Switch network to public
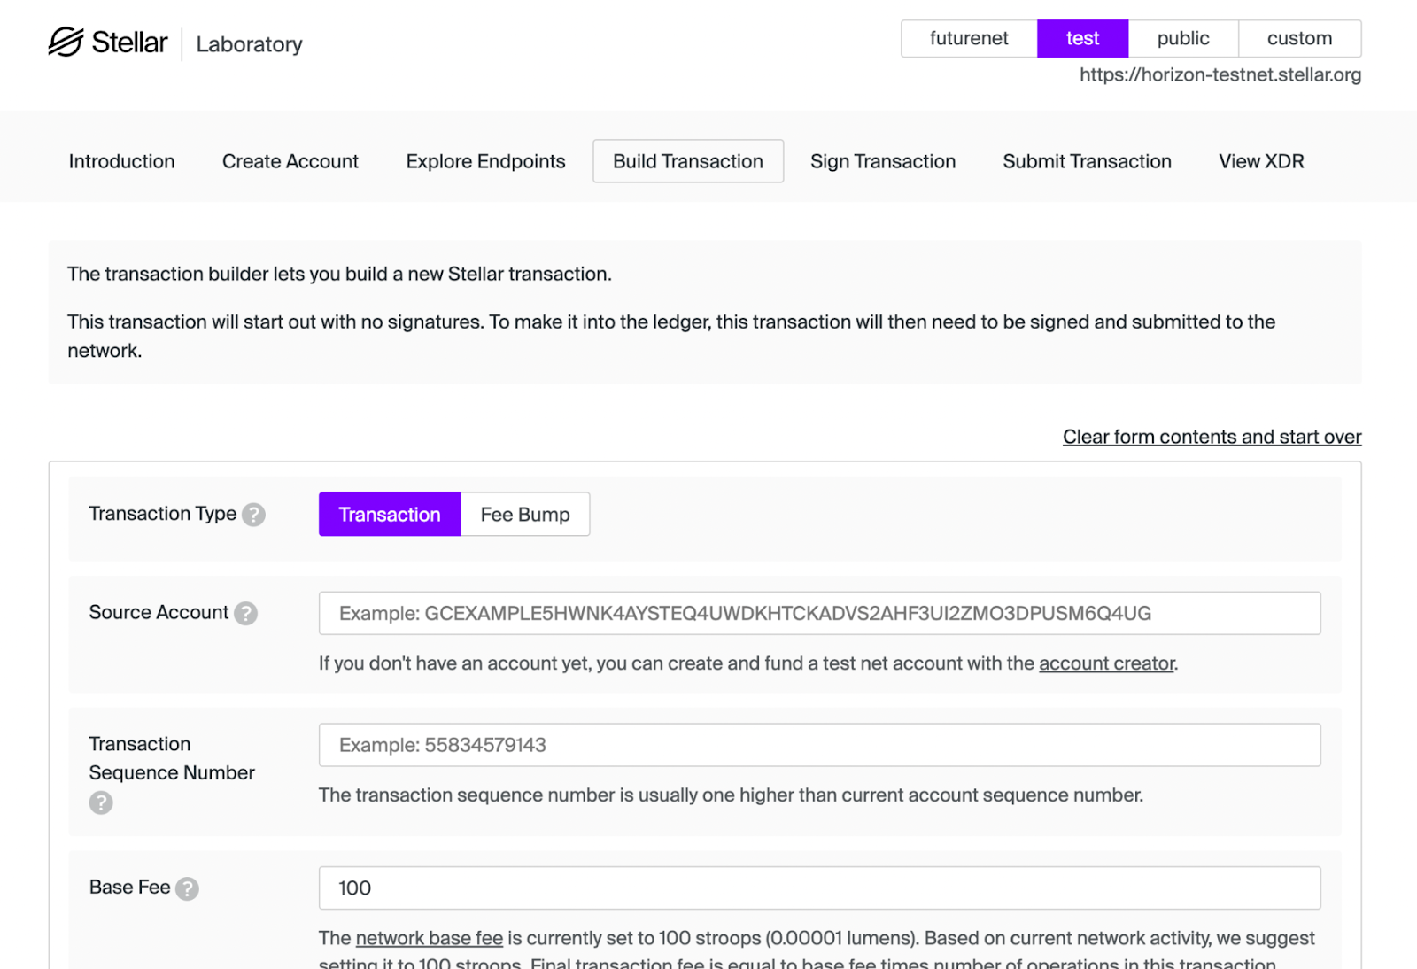Viewport: 1417px width, 969px height. tap(1183, 38)
